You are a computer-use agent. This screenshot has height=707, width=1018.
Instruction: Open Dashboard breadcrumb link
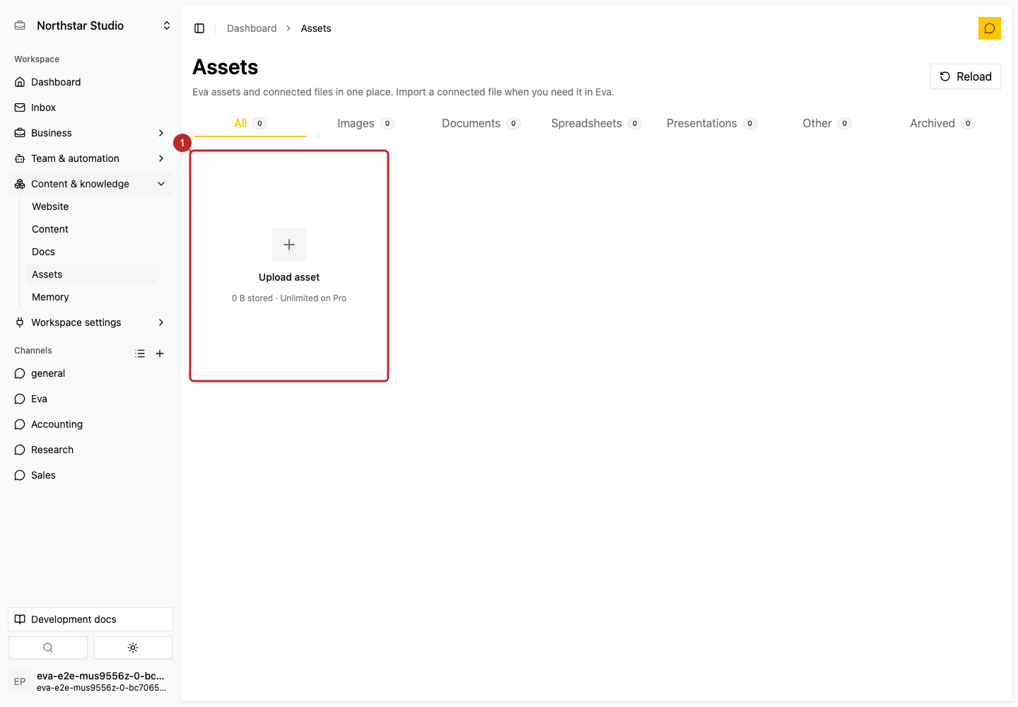click(252, 28)
